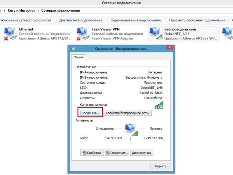Click the partially visible adapter at right edge
Viewport: 233px width, 175px height.
pyautogui.click(x=227, y=33)
